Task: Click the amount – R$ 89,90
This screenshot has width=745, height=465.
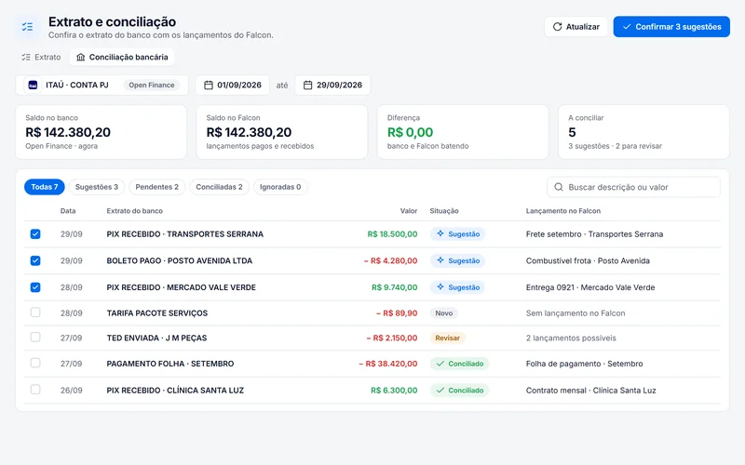Action: pyautogui.click(x=397, y=313)
